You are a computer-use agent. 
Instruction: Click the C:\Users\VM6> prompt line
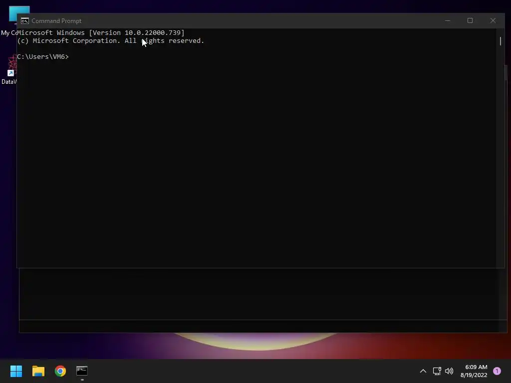43,57
